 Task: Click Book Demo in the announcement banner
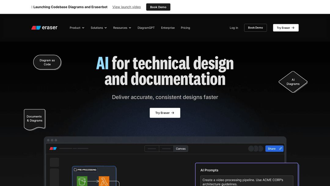click(x=158, y=7)
